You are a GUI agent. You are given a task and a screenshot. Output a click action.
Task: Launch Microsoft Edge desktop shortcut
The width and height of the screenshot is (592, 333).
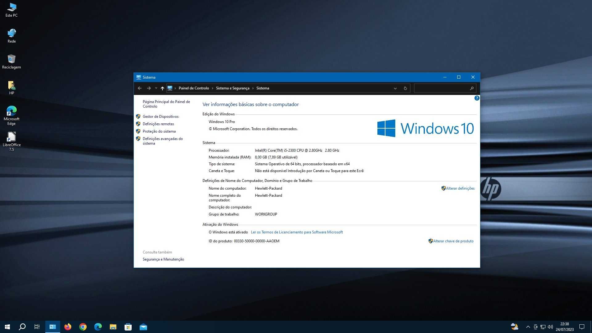pos(11,116)
